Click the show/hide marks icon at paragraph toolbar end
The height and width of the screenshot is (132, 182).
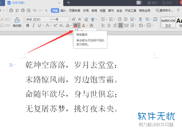tap(155, 19)
